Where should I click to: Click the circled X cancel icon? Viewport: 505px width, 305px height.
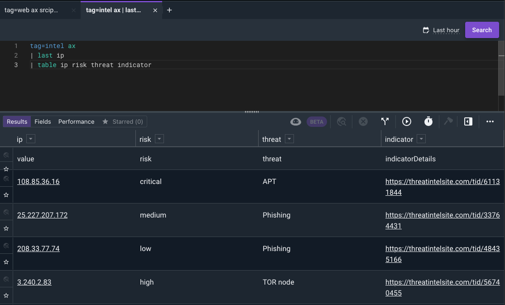click(363, 121)
